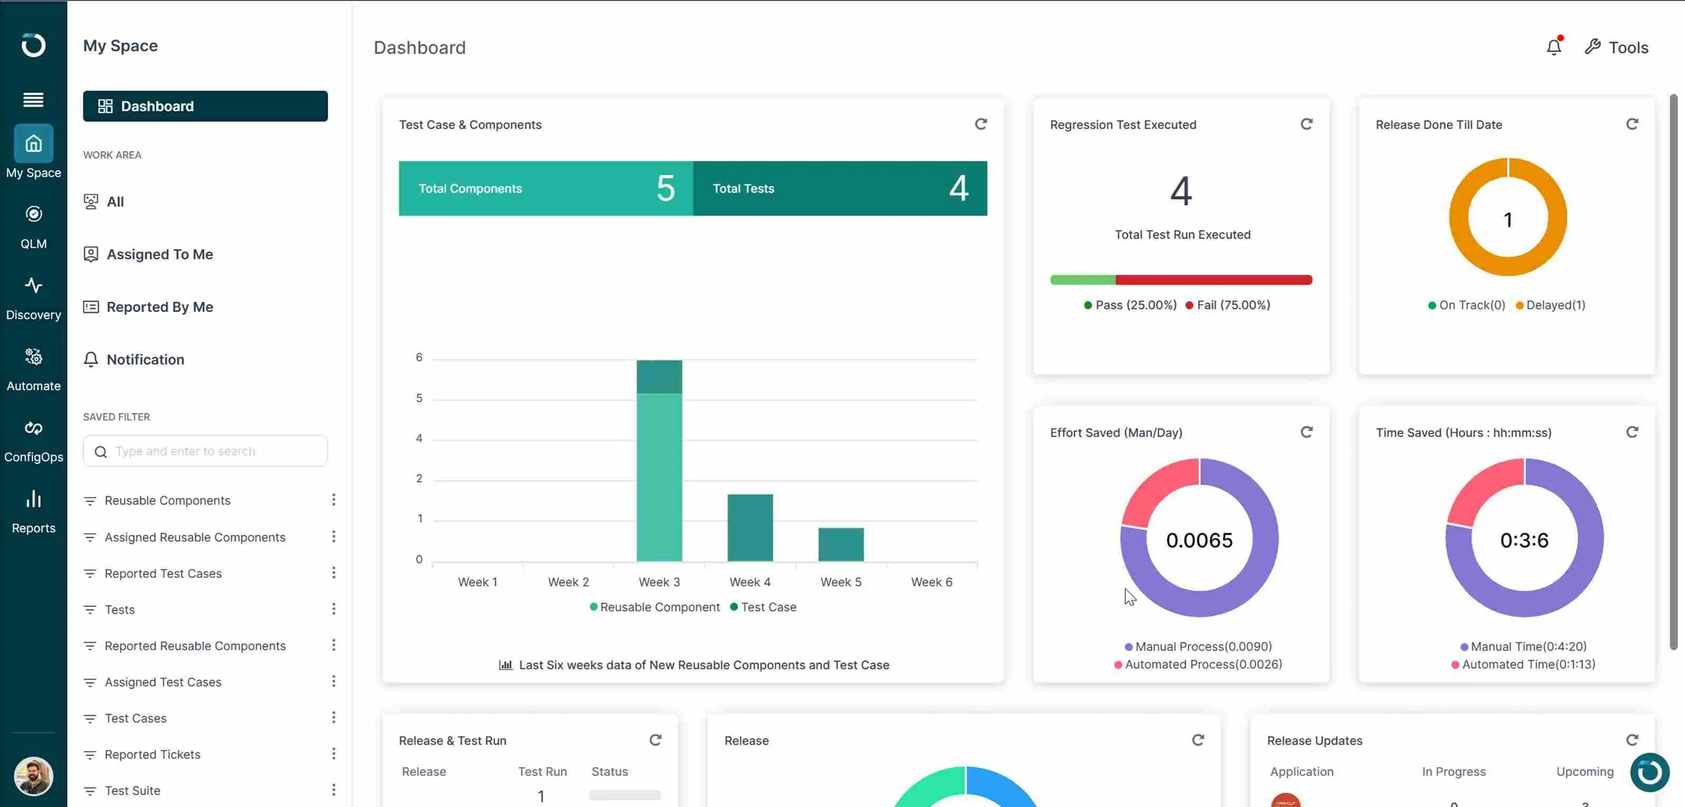Click the red Fail portion of progress bar
This screenshot has height=807, width=1685.
[1214, 280]
